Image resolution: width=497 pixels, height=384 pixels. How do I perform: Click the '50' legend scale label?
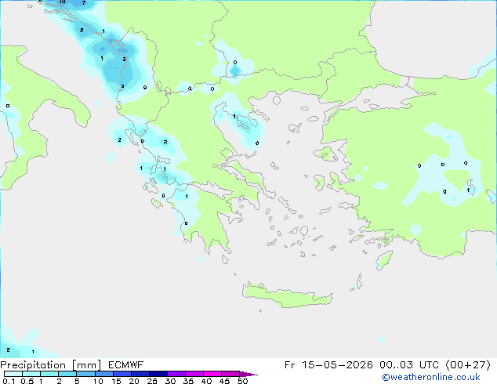coord(242,381)
